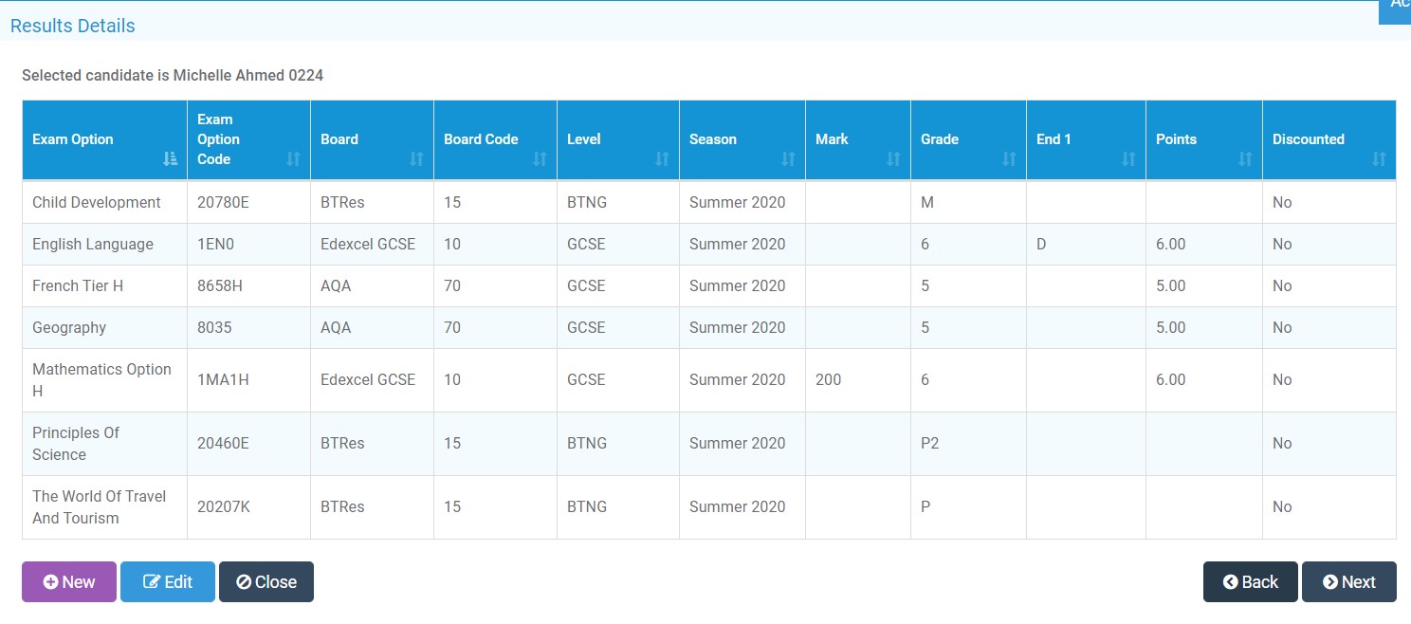Sort the Season column

tap(790, 159)
